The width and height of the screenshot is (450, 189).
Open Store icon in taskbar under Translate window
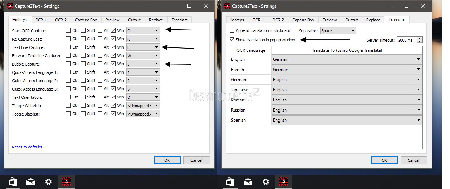(x=230, y=182)
